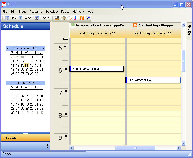193x158 pixels.
Task: Click the 8:00 time slot label
Action: pyautogui.click(x=63, y=115)
